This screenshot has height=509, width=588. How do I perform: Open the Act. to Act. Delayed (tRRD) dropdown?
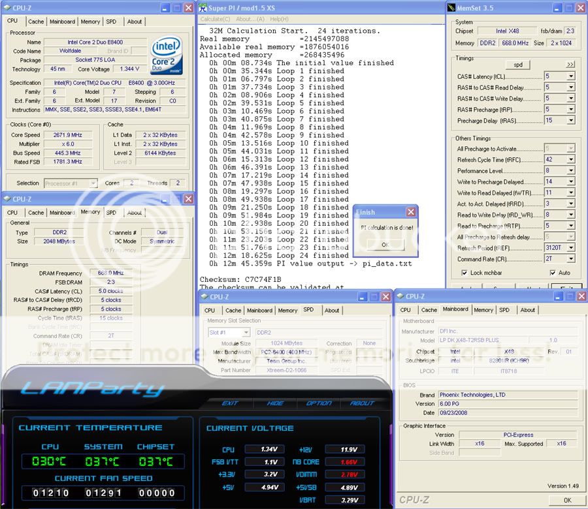[571, 204]
